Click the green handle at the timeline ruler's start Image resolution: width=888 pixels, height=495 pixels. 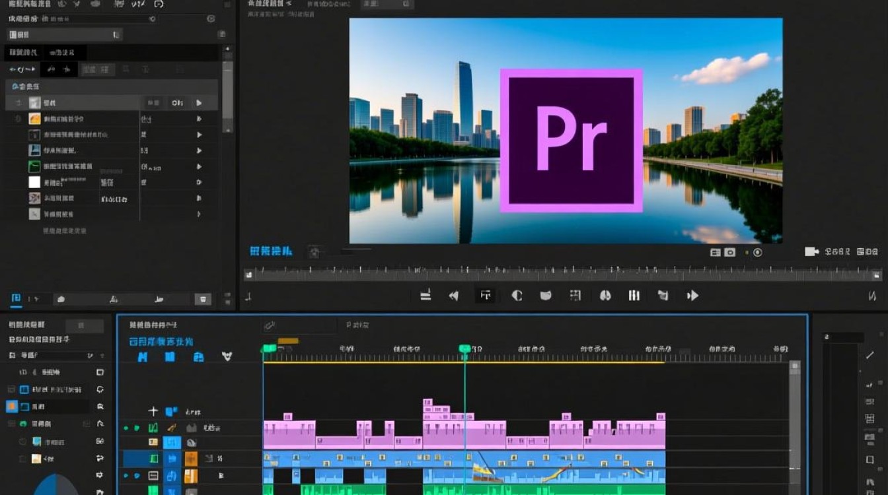tap(269, 348)
